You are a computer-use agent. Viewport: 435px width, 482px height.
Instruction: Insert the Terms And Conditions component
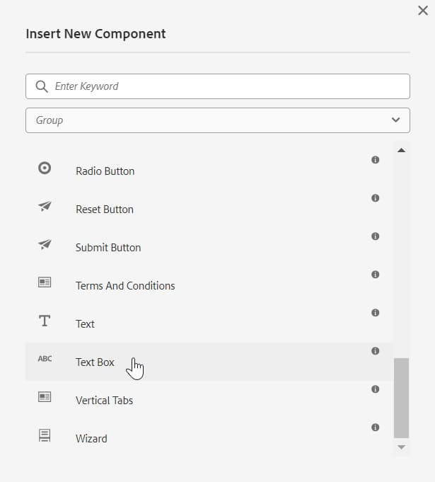click(125, 286)
